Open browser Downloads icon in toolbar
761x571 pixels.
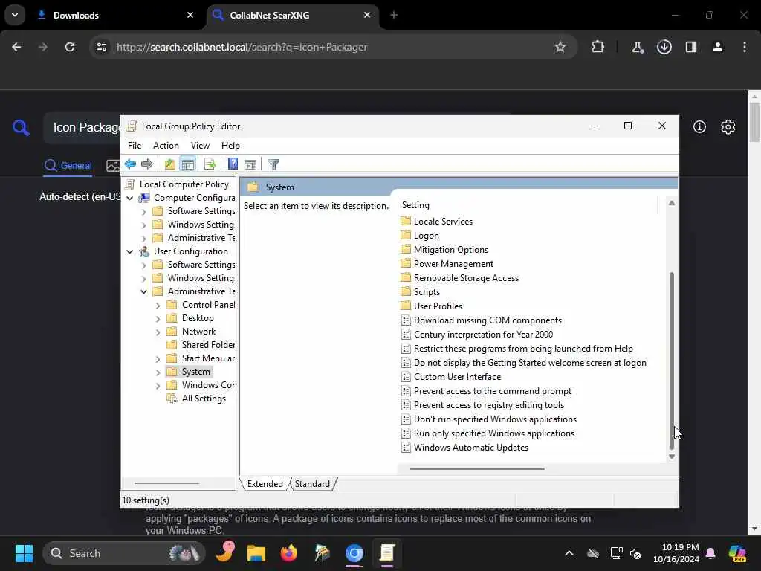click(664, 47)
